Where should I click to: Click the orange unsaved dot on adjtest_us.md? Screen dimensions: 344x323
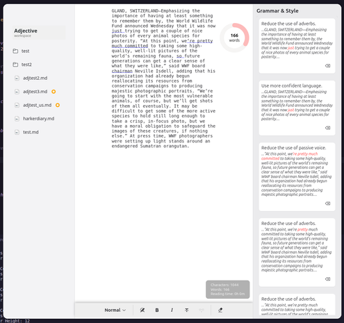(58, 105)
